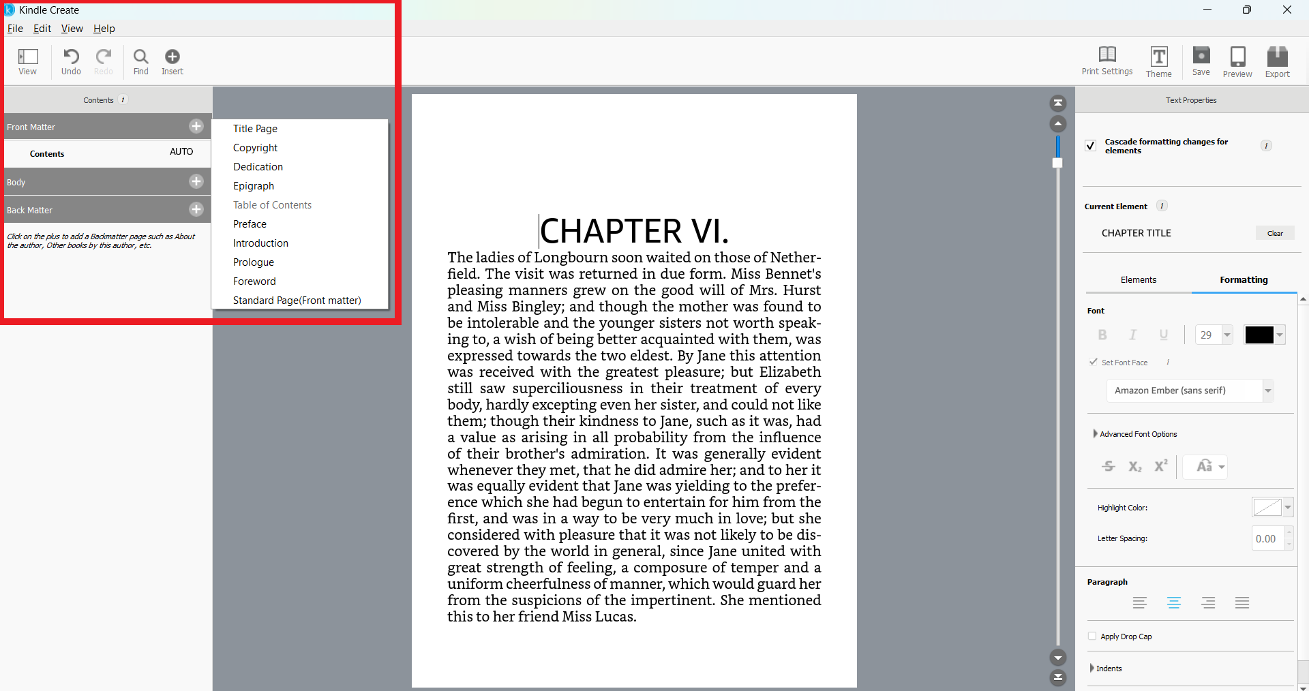
Task: Launch the Preview
Action: pyautogui.click(x=1237, y=62)
